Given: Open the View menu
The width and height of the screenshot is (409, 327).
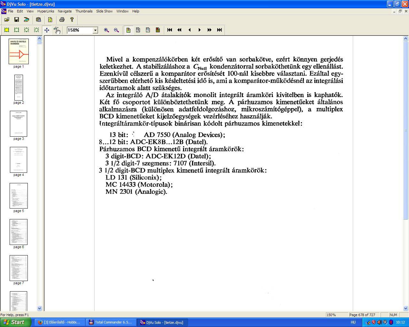Looking at the screenshot, I should pyautogui.click(x=30, y=11).
